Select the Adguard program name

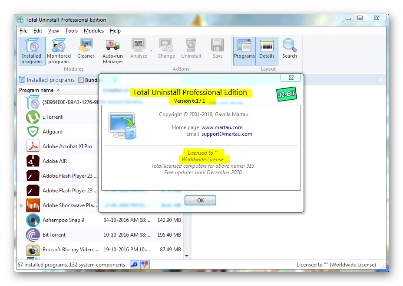click(53, 132)
